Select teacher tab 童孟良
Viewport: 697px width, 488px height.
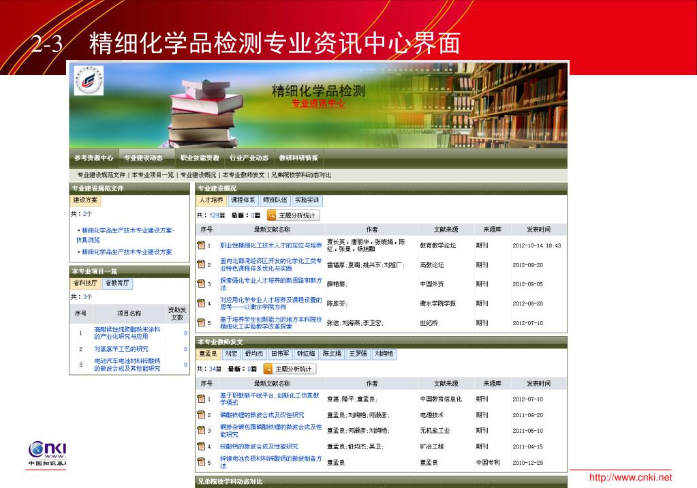pos(208,354)
